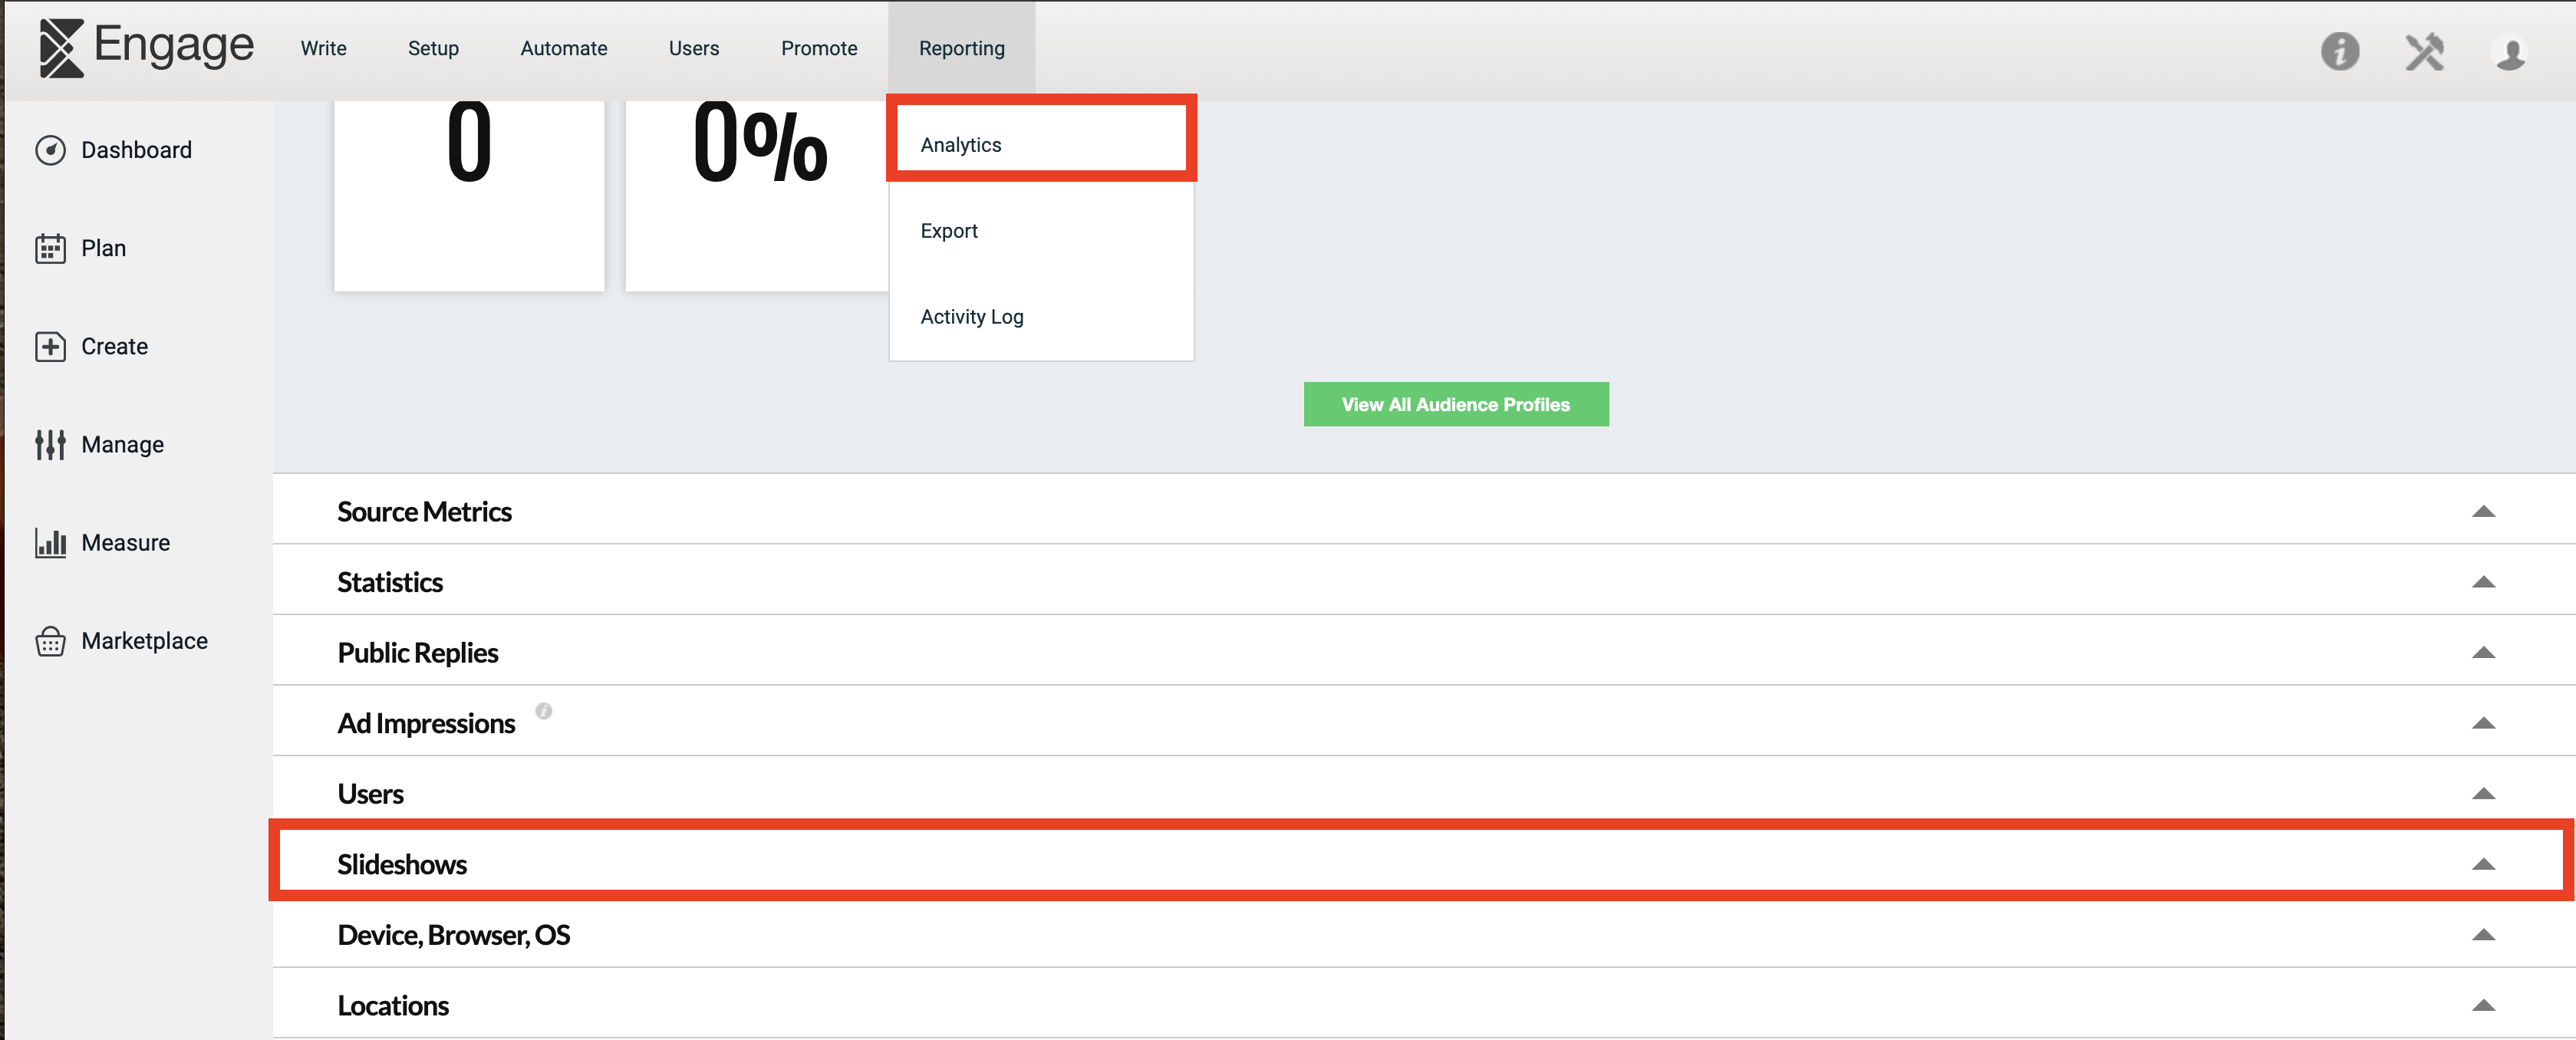
Task: Click View All Audience Profiles button
Action: tap(1456, 404)
